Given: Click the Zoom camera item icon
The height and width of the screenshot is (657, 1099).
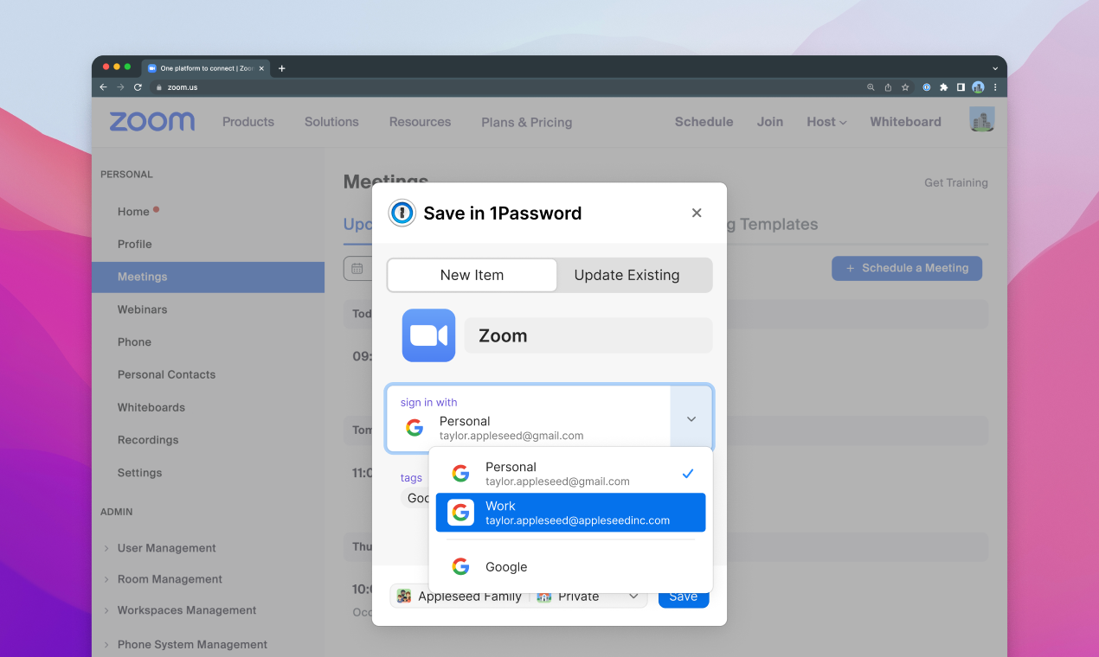Looking at the screenshot, I should coord(428,335).
